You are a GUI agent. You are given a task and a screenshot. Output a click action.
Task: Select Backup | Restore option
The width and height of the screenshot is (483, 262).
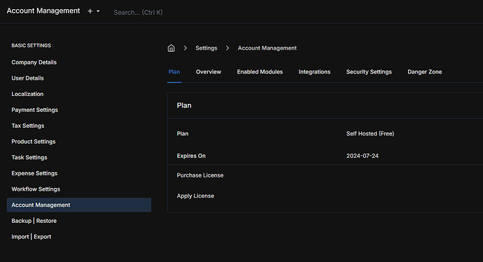coord(34,221)
